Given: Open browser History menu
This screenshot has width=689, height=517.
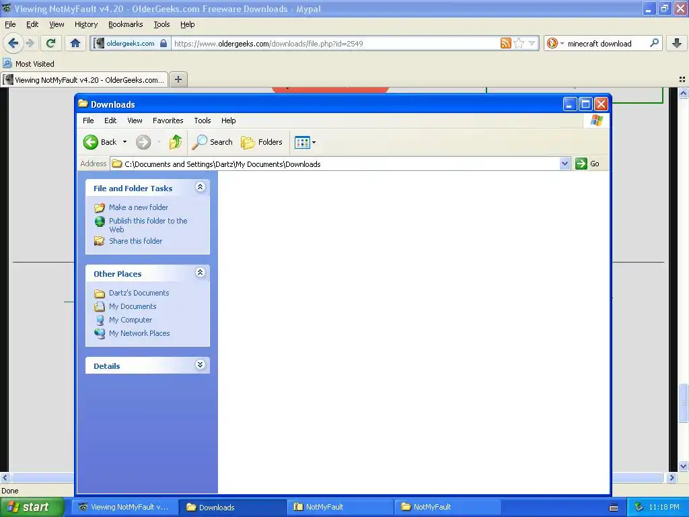Looking at the screenshot, I should coord(86,24).
